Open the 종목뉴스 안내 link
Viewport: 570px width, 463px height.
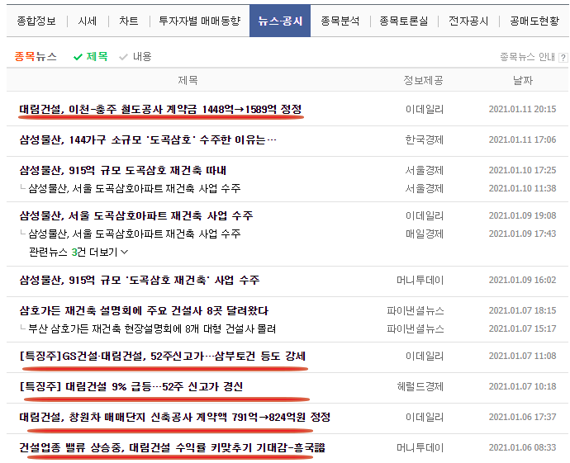528,57
